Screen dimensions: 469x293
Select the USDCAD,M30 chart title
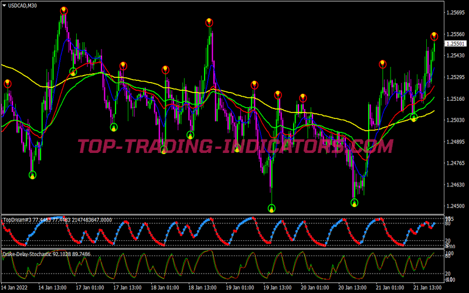[22, 5]
